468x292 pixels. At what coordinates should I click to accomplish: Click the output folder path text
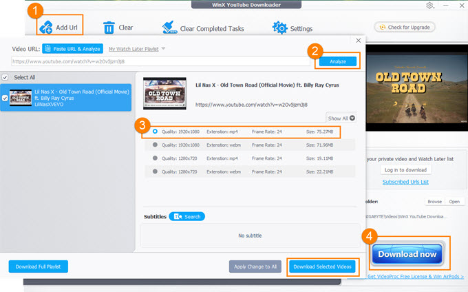pos(407,216)
